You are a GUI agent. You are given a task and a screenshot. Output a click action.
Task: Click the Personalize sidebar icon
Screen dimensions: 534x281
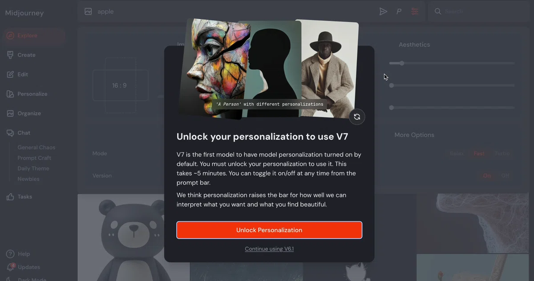tap(10, 94)
